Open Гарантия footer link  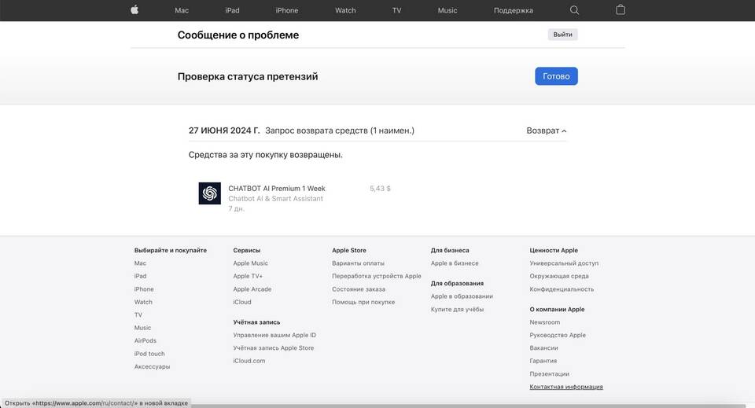[543, 361]
